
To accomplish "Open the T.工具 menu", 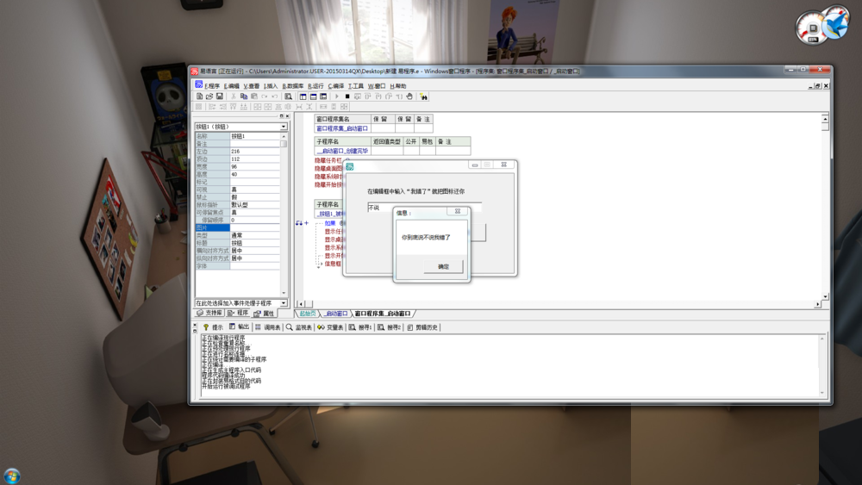I will point(356,86).
